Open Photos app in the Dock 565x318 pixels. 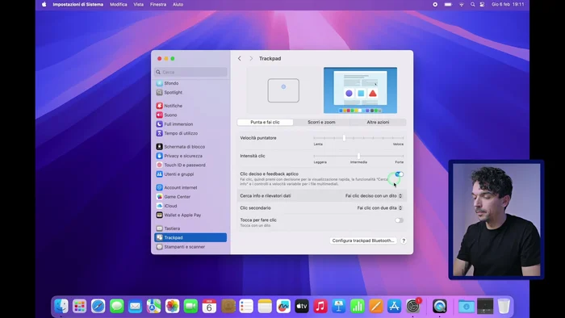pyautogui.click(x=172, y=306)
